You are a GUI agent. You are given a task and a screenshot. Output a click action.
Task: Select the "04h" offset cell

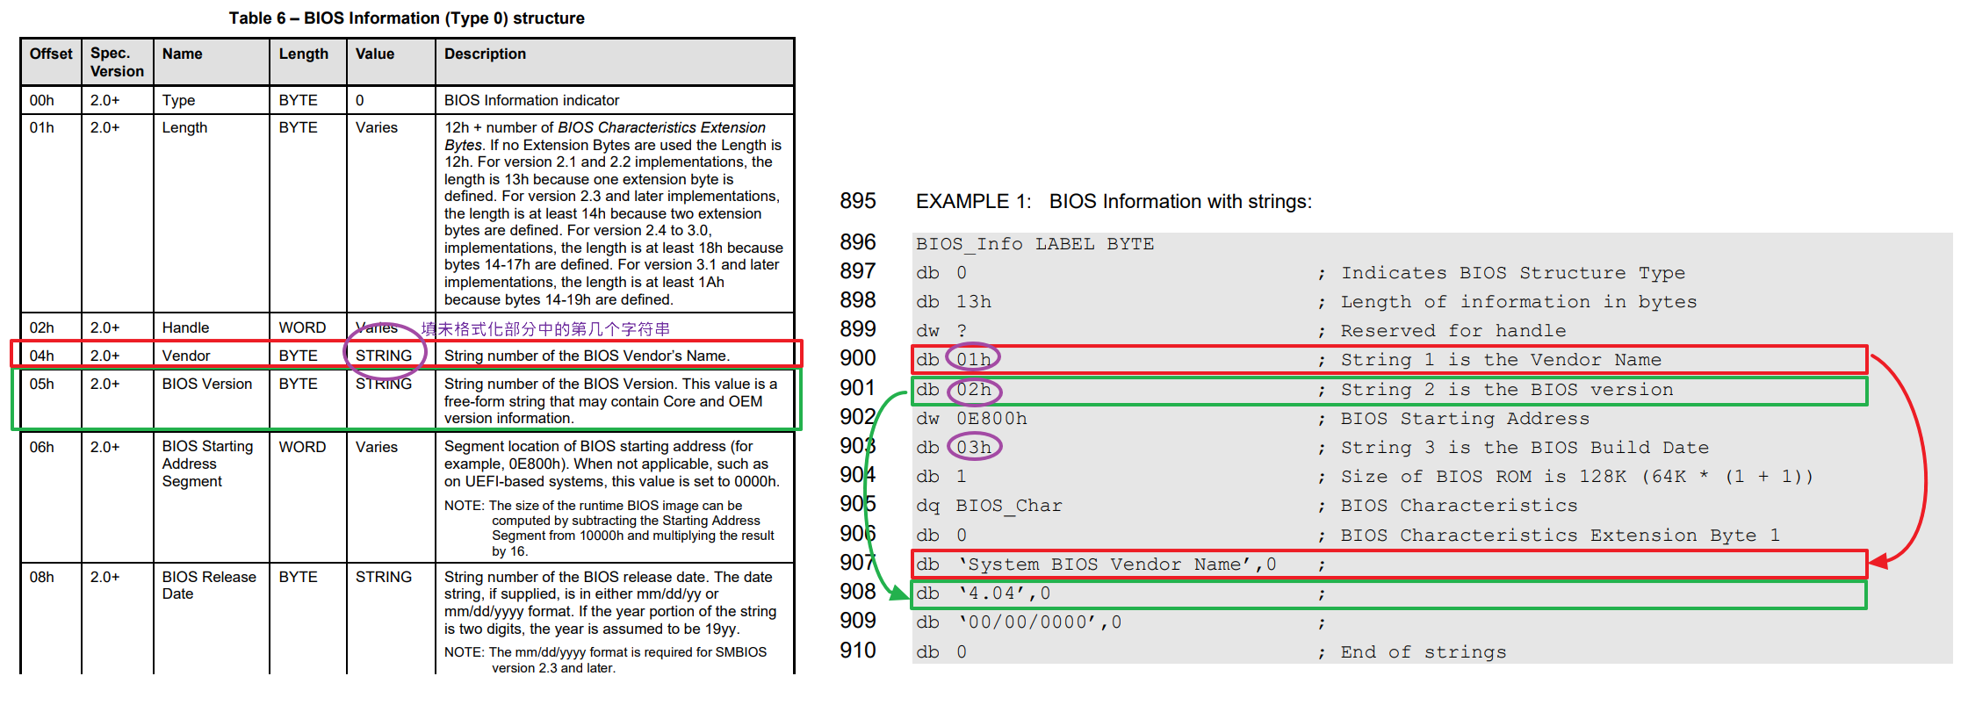point(41,356)
